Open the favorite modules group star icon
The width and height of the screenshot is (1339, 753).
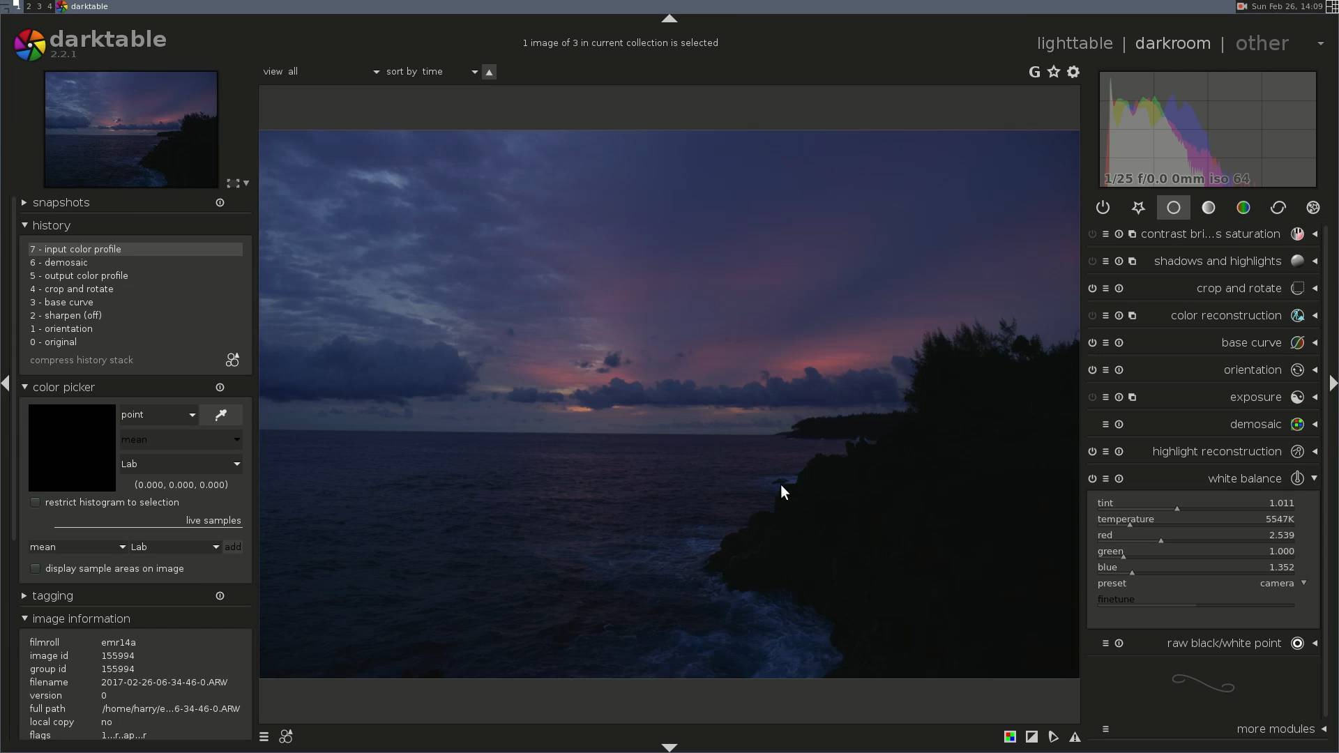1138,208
